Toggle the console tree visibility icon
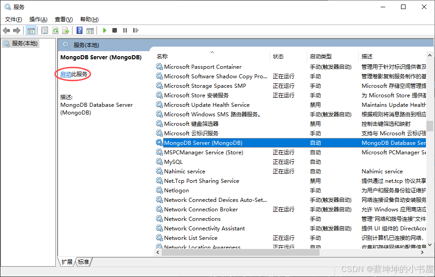Viewport: 435px width, 277px height. coord(31,30)
